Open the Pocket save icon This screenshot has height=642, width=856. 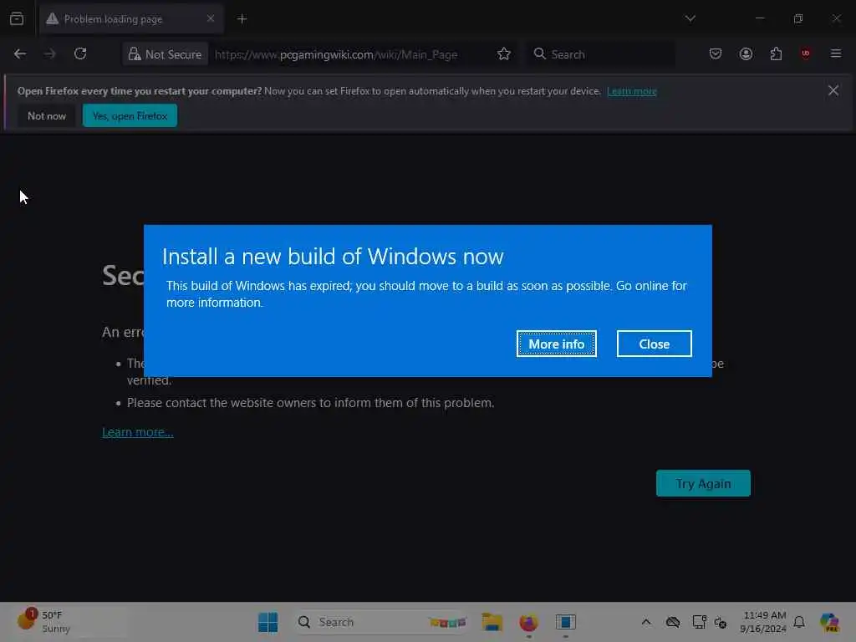tap(716, 54)
